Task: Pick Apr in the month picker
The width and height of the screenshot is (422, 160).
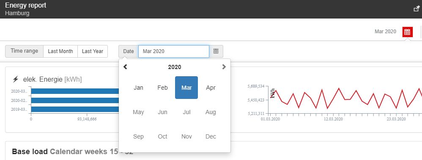Action: tap(211, 88)
